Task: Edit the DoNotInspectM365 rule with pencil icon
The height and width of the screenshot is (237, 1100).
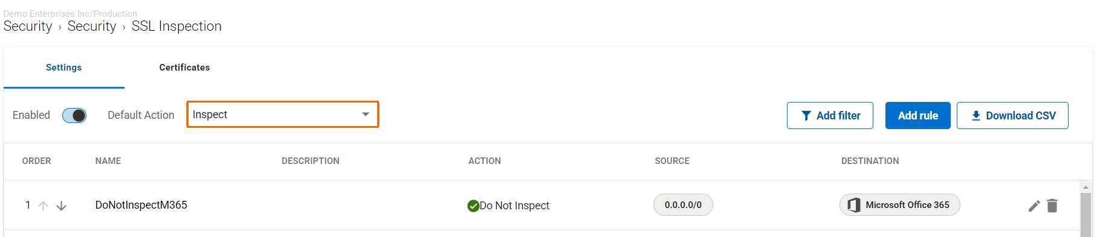Action: coord(1034,206)
